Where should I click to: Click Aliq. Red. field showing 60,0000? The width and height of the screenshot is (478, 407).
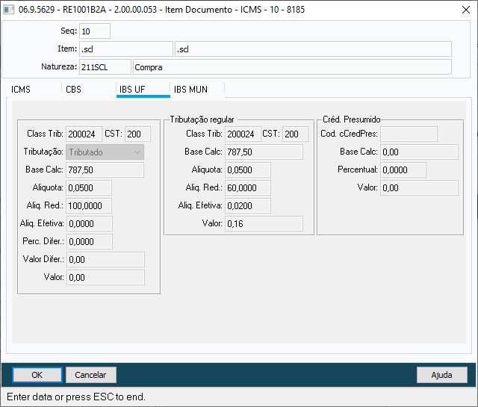248,187
